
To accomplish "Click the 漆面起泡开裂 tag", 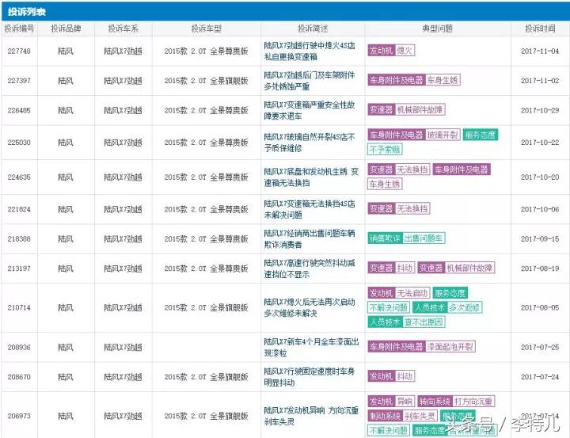I will [x=450, y=347].
